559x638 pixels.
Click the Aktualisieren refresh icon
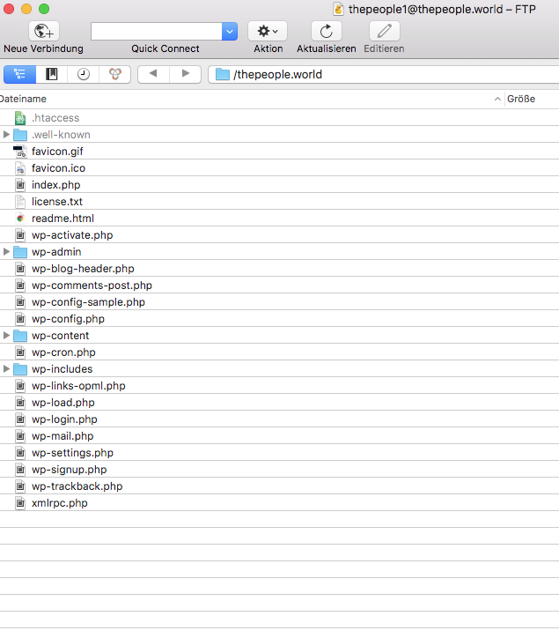[x=326, y=31]
